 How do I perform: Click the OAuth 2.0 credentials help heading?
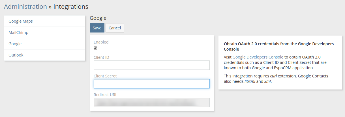pos(279,46)
